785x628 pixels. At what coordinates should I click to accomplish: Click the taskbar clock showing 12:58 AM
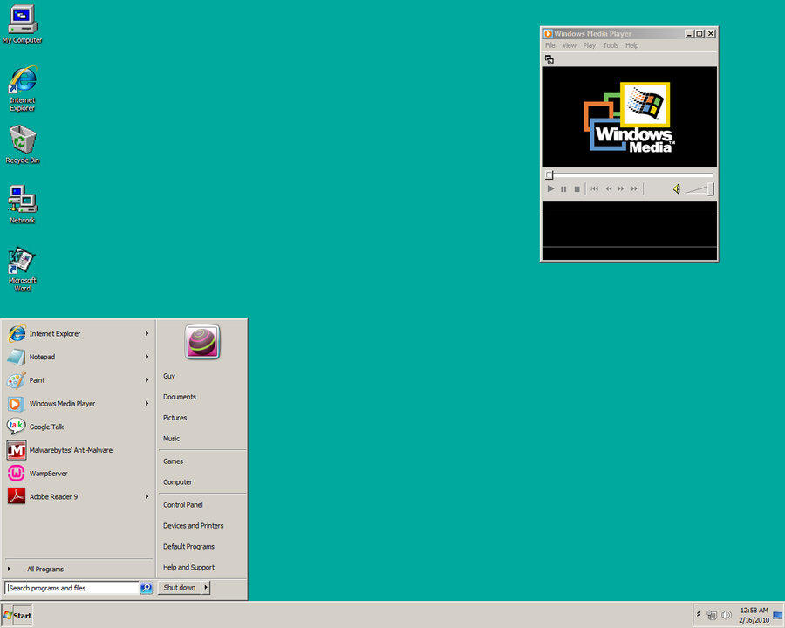pos(754,615)
